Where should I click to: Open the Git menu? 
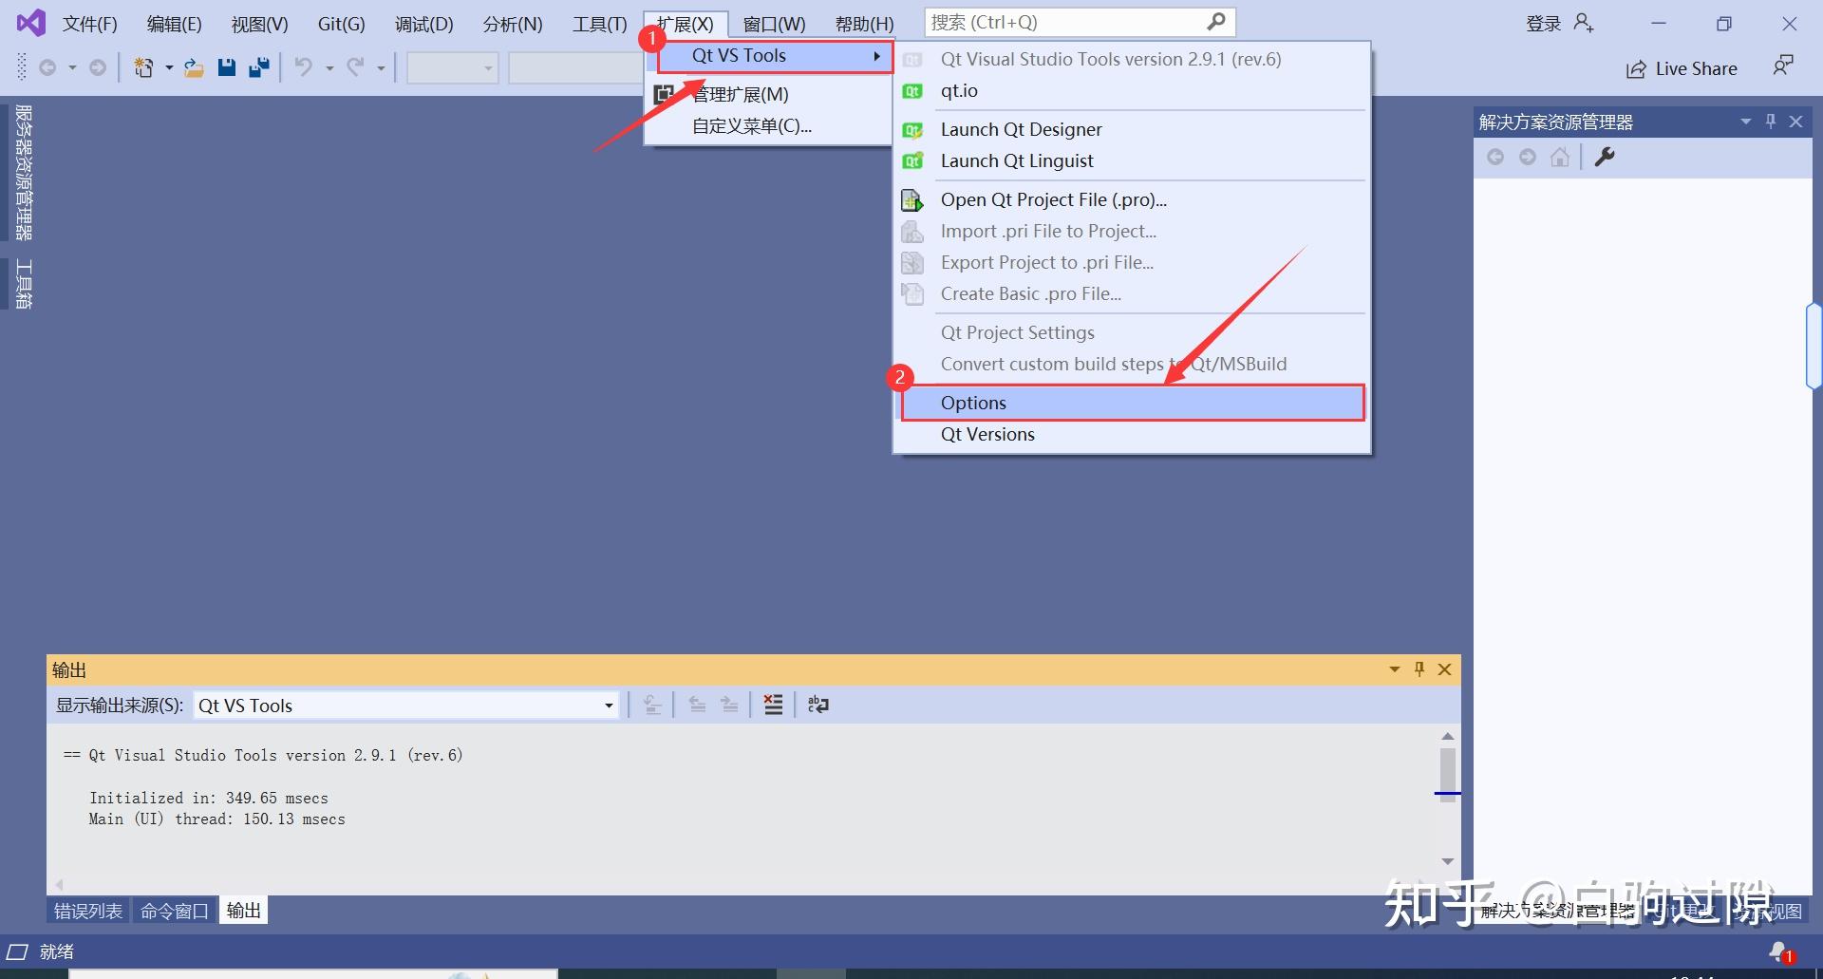(340, 24)
